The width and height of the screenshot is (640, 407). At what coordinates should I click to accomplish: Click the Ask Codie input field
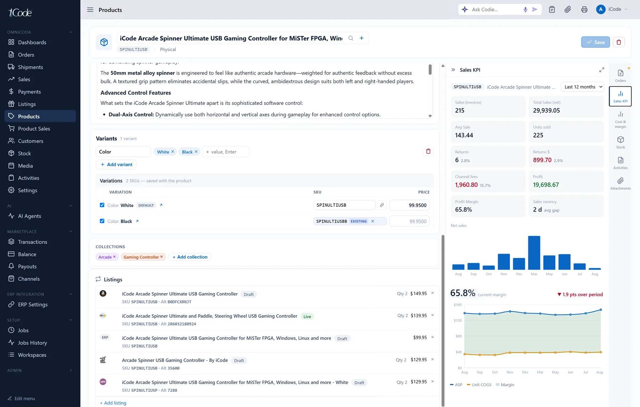(495, 10)
